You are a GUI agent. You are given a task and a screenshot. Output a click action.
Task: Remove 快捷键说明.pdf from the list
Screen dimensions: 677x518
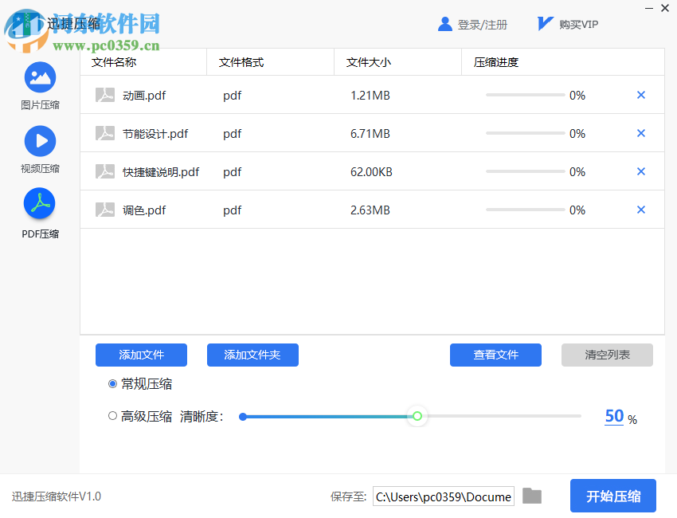point(640,171)
